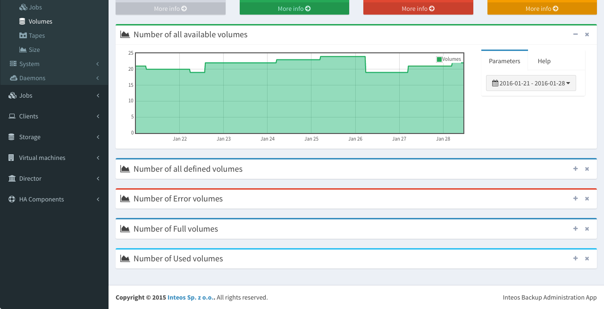Click the Size chart icon in sidebar
This screenshot has height=309, width=604.
coord(23,50)
